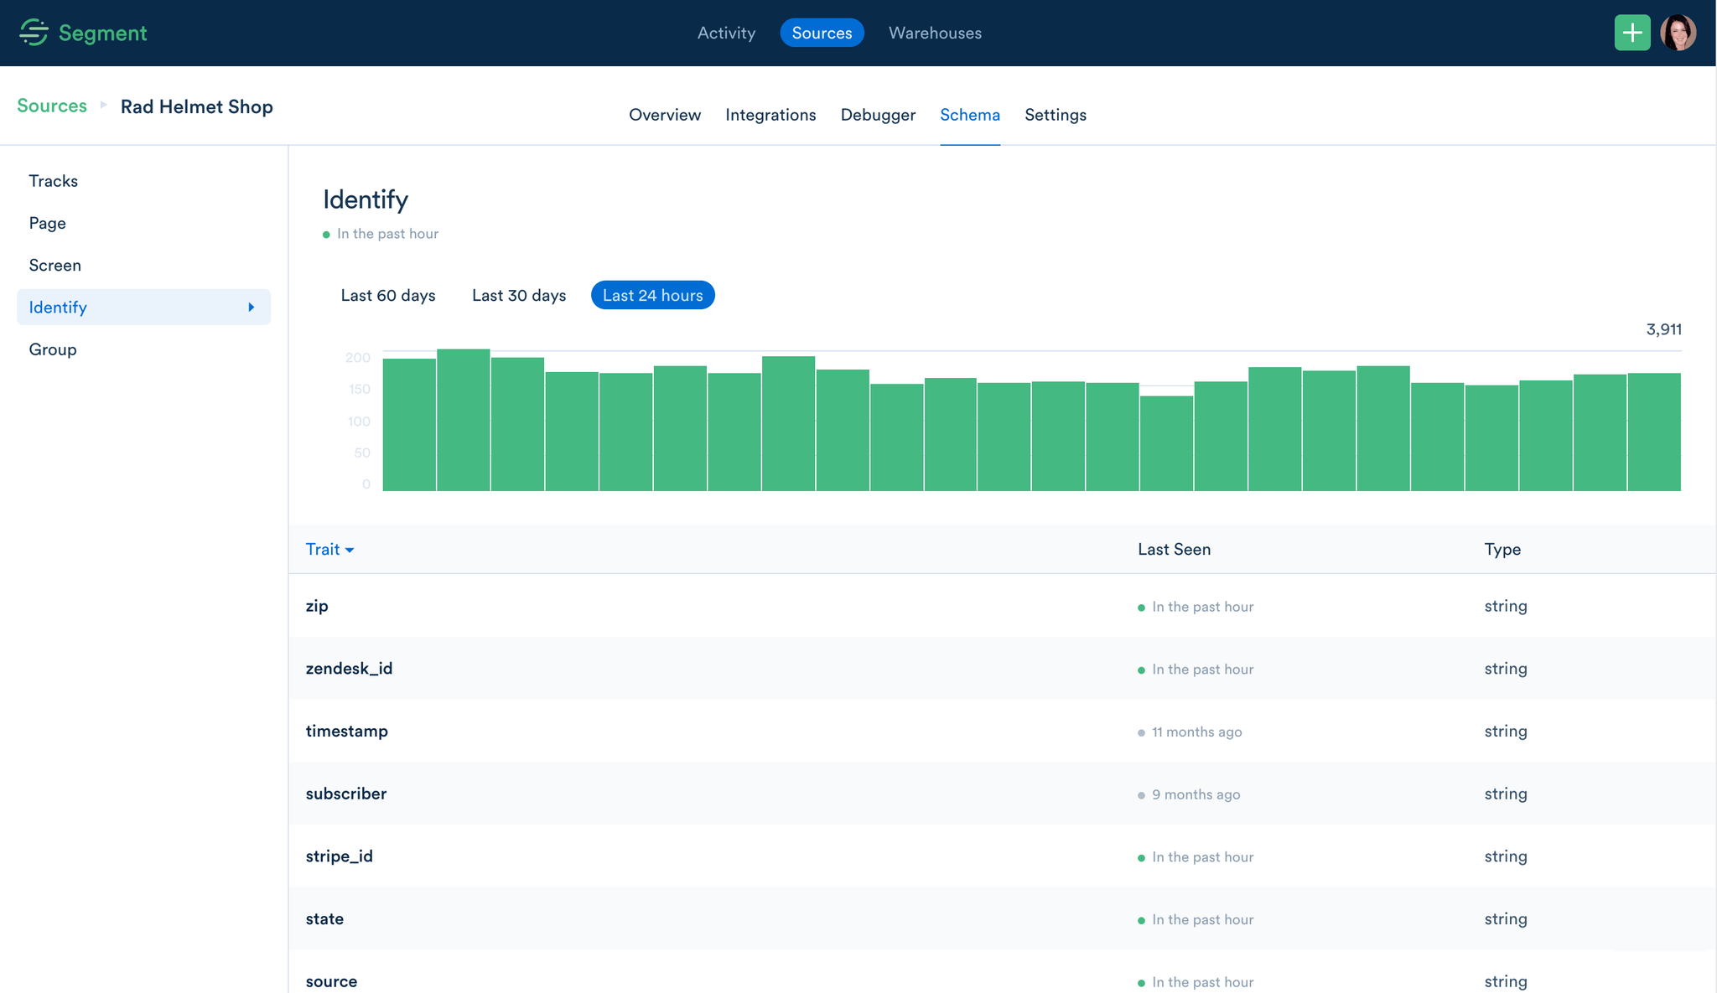This screenshot has height=993, width=1717.
Task: Open the user profile avatar
Action: (x=1678, y=33)
